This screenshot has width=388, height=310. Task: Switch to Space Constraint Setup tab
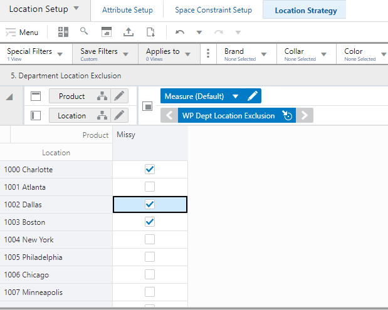(213, 10)
